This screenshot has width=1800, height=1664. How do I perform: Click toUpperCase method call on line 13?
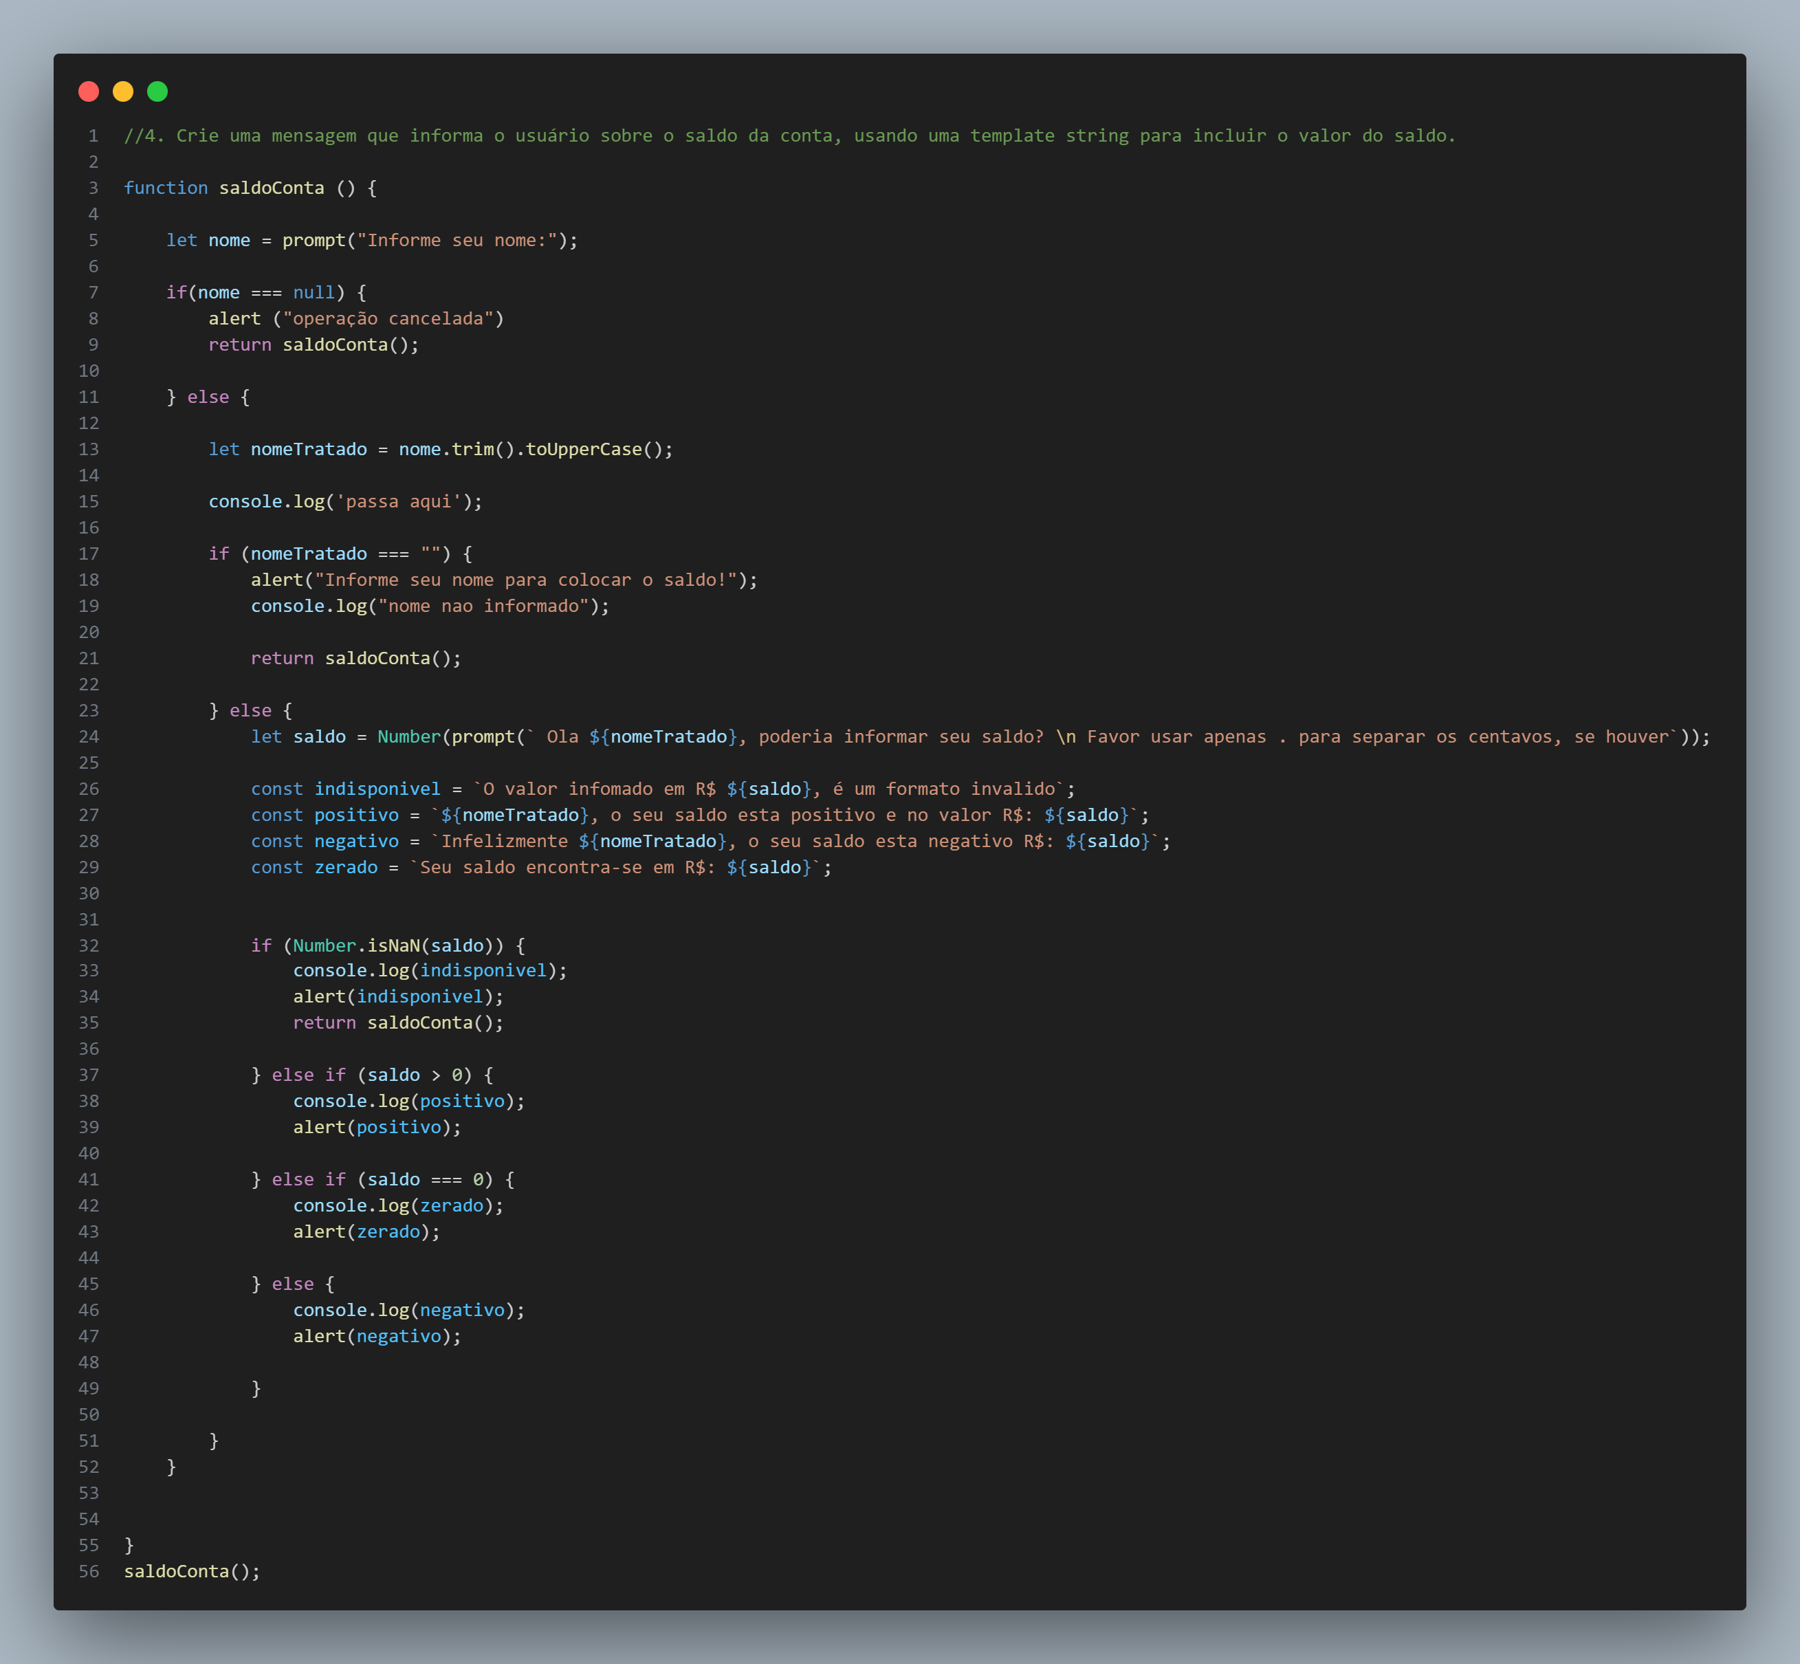(584, 449)
